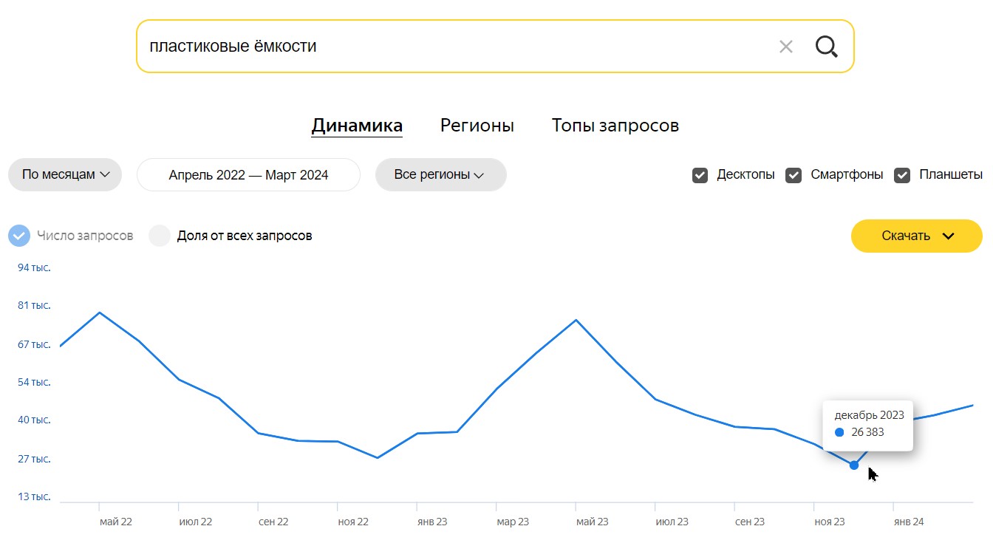This screenshot has height=543, width=993.
Task: Open the Апрель 2022 — Март 2024 date range
Action: coord(248,175)
